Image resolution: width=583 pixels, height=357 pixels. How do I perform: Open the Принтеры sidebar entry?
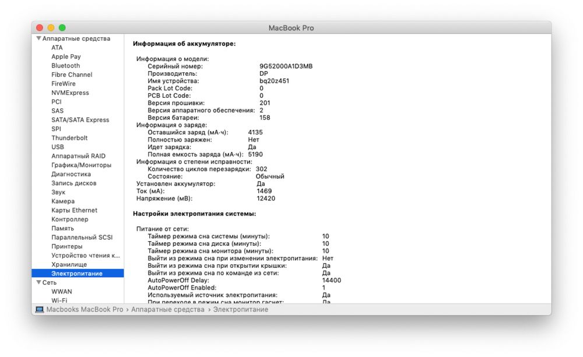pyautogui.click(x=67, y=246)
